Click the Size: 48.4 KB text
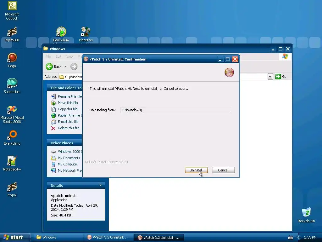This screenshot has height=242, width=322. tap(61, 215)
